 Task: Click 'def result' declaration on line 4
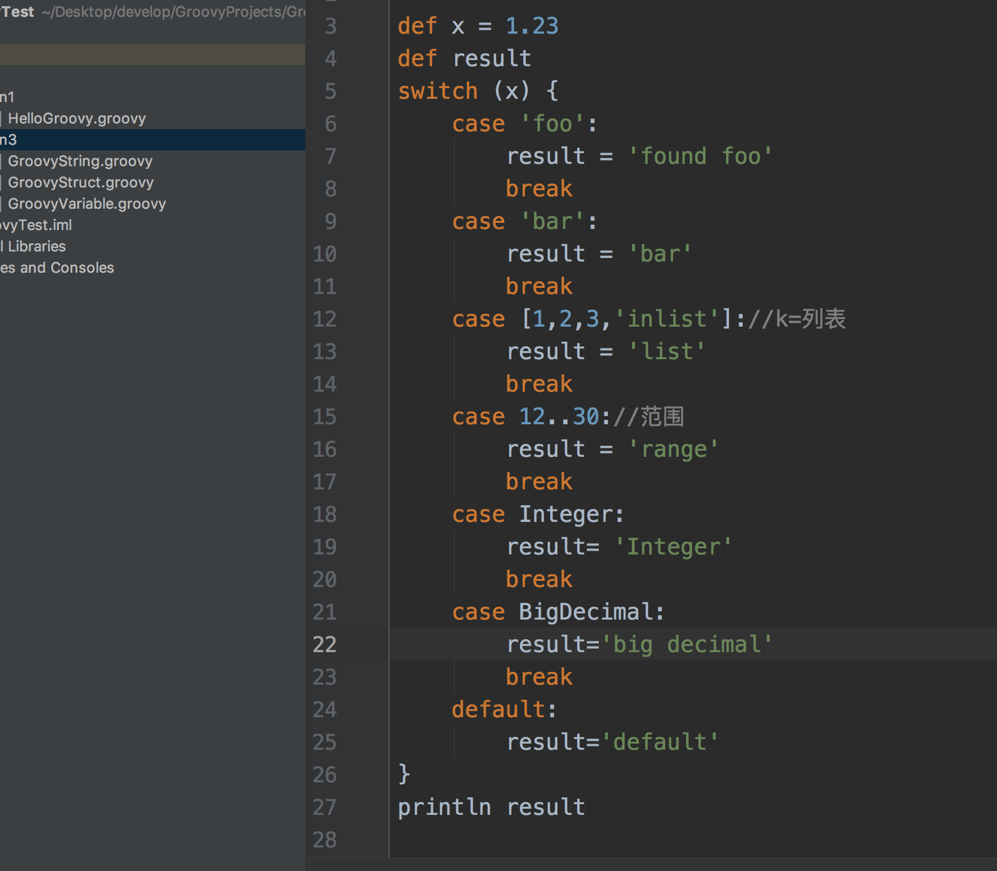(x=465, y=58)
